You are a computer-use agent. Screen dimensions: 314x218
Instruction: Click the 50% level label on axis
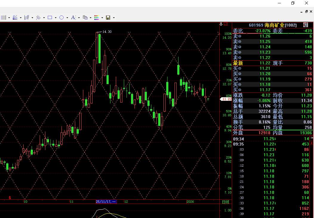click(229, 112)
